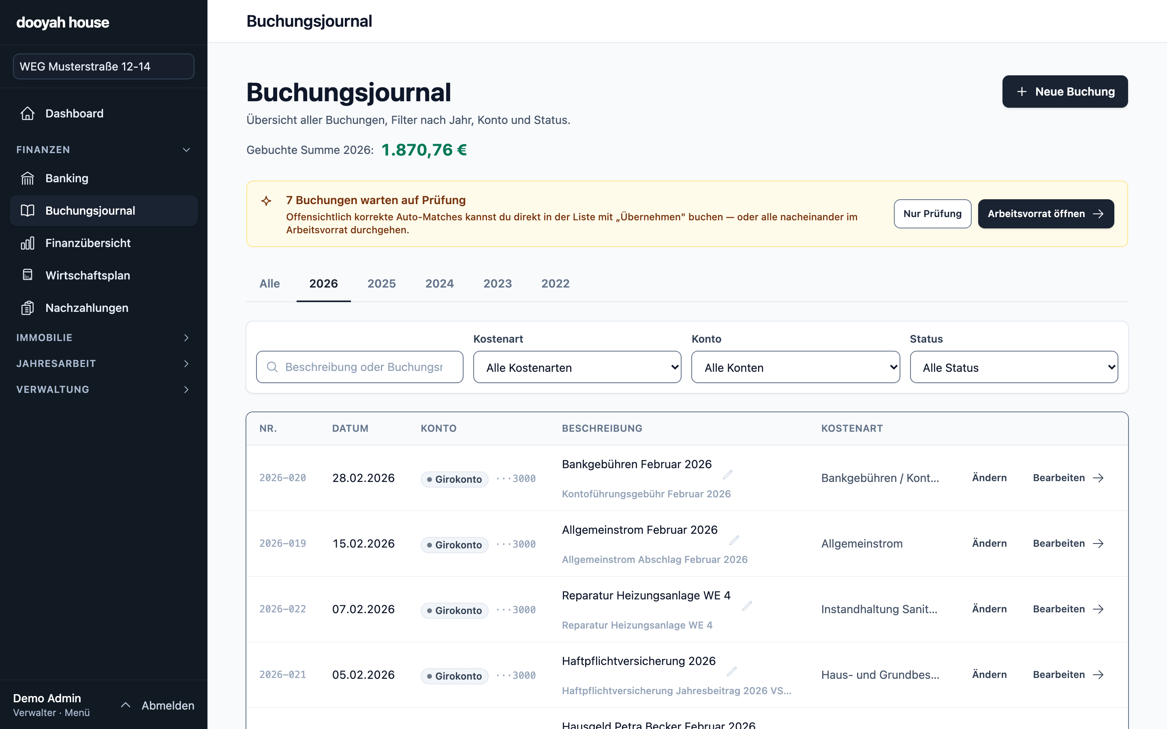
Task: Open the Status dropdown Alle Status
Action: 1014,367
